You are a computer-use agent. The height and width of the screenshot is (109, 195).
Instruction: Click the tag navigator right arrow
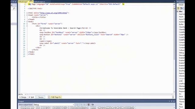(x=173, y=97)
